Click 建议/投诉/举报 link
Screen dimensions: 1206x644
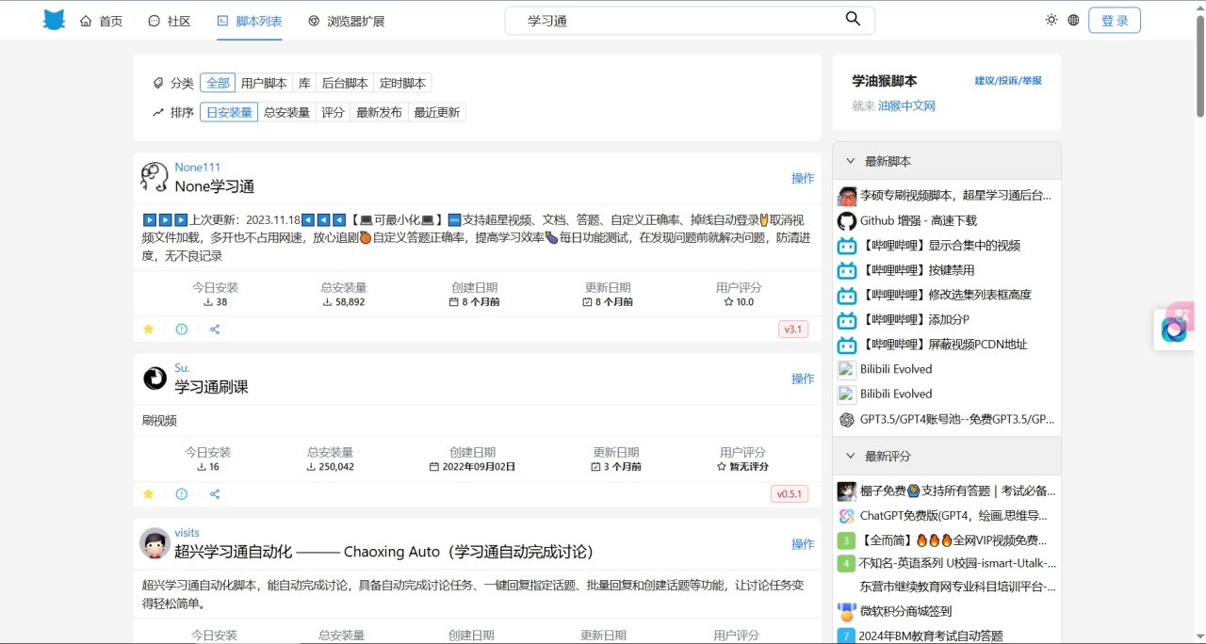tap(1008, 81)
